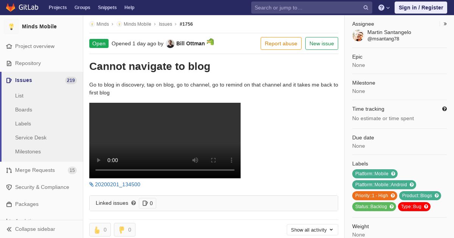Click the help icon on Product::Blogs label

pos(437,196)
